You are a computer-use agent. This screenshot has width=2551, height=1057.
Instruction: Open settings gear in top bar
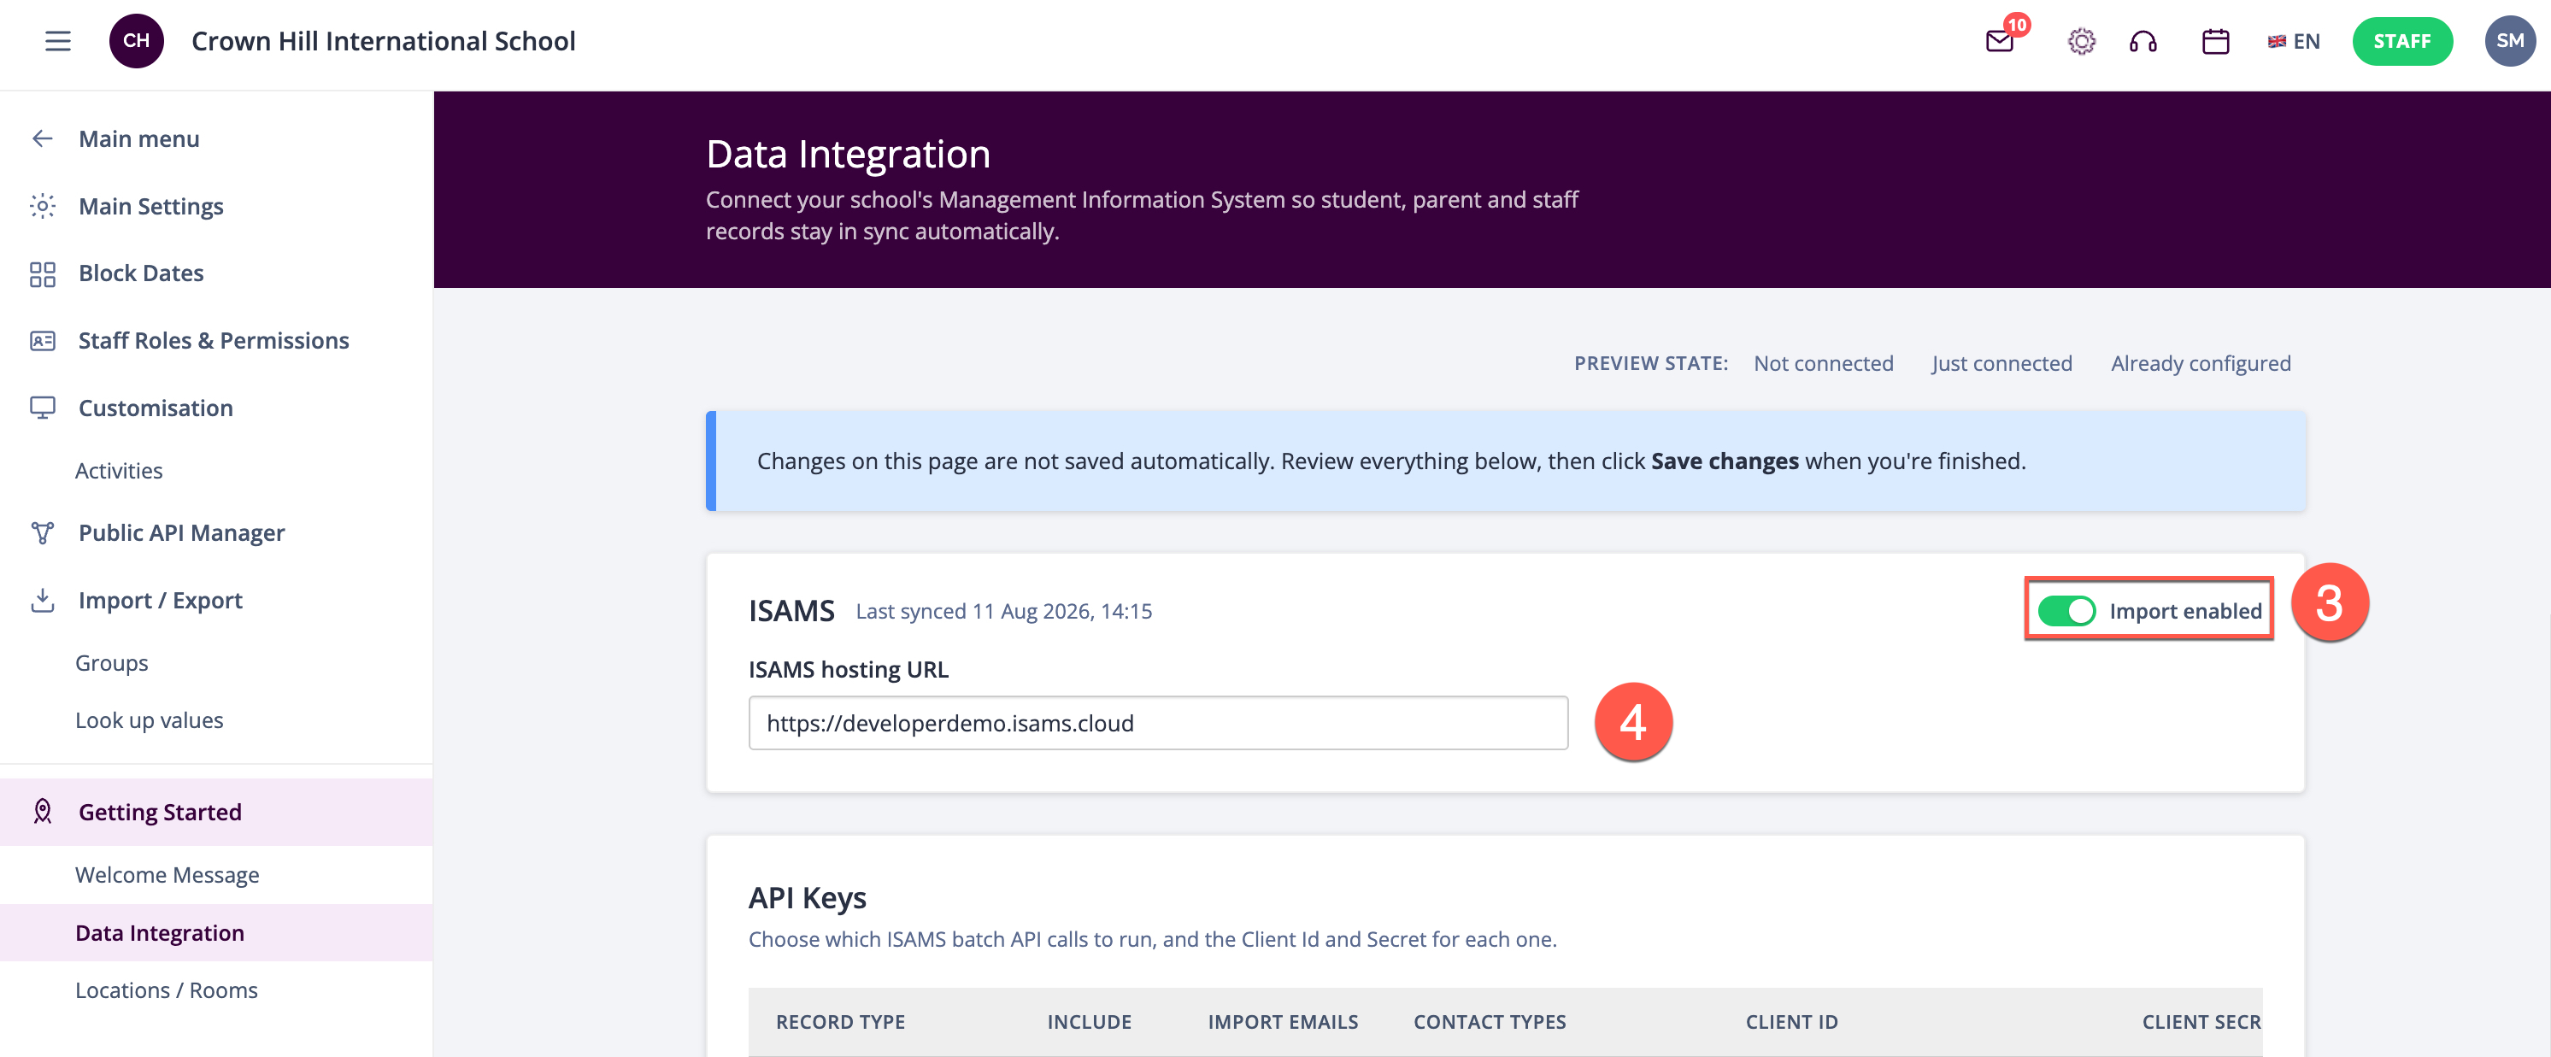[x=2082, y=40]
